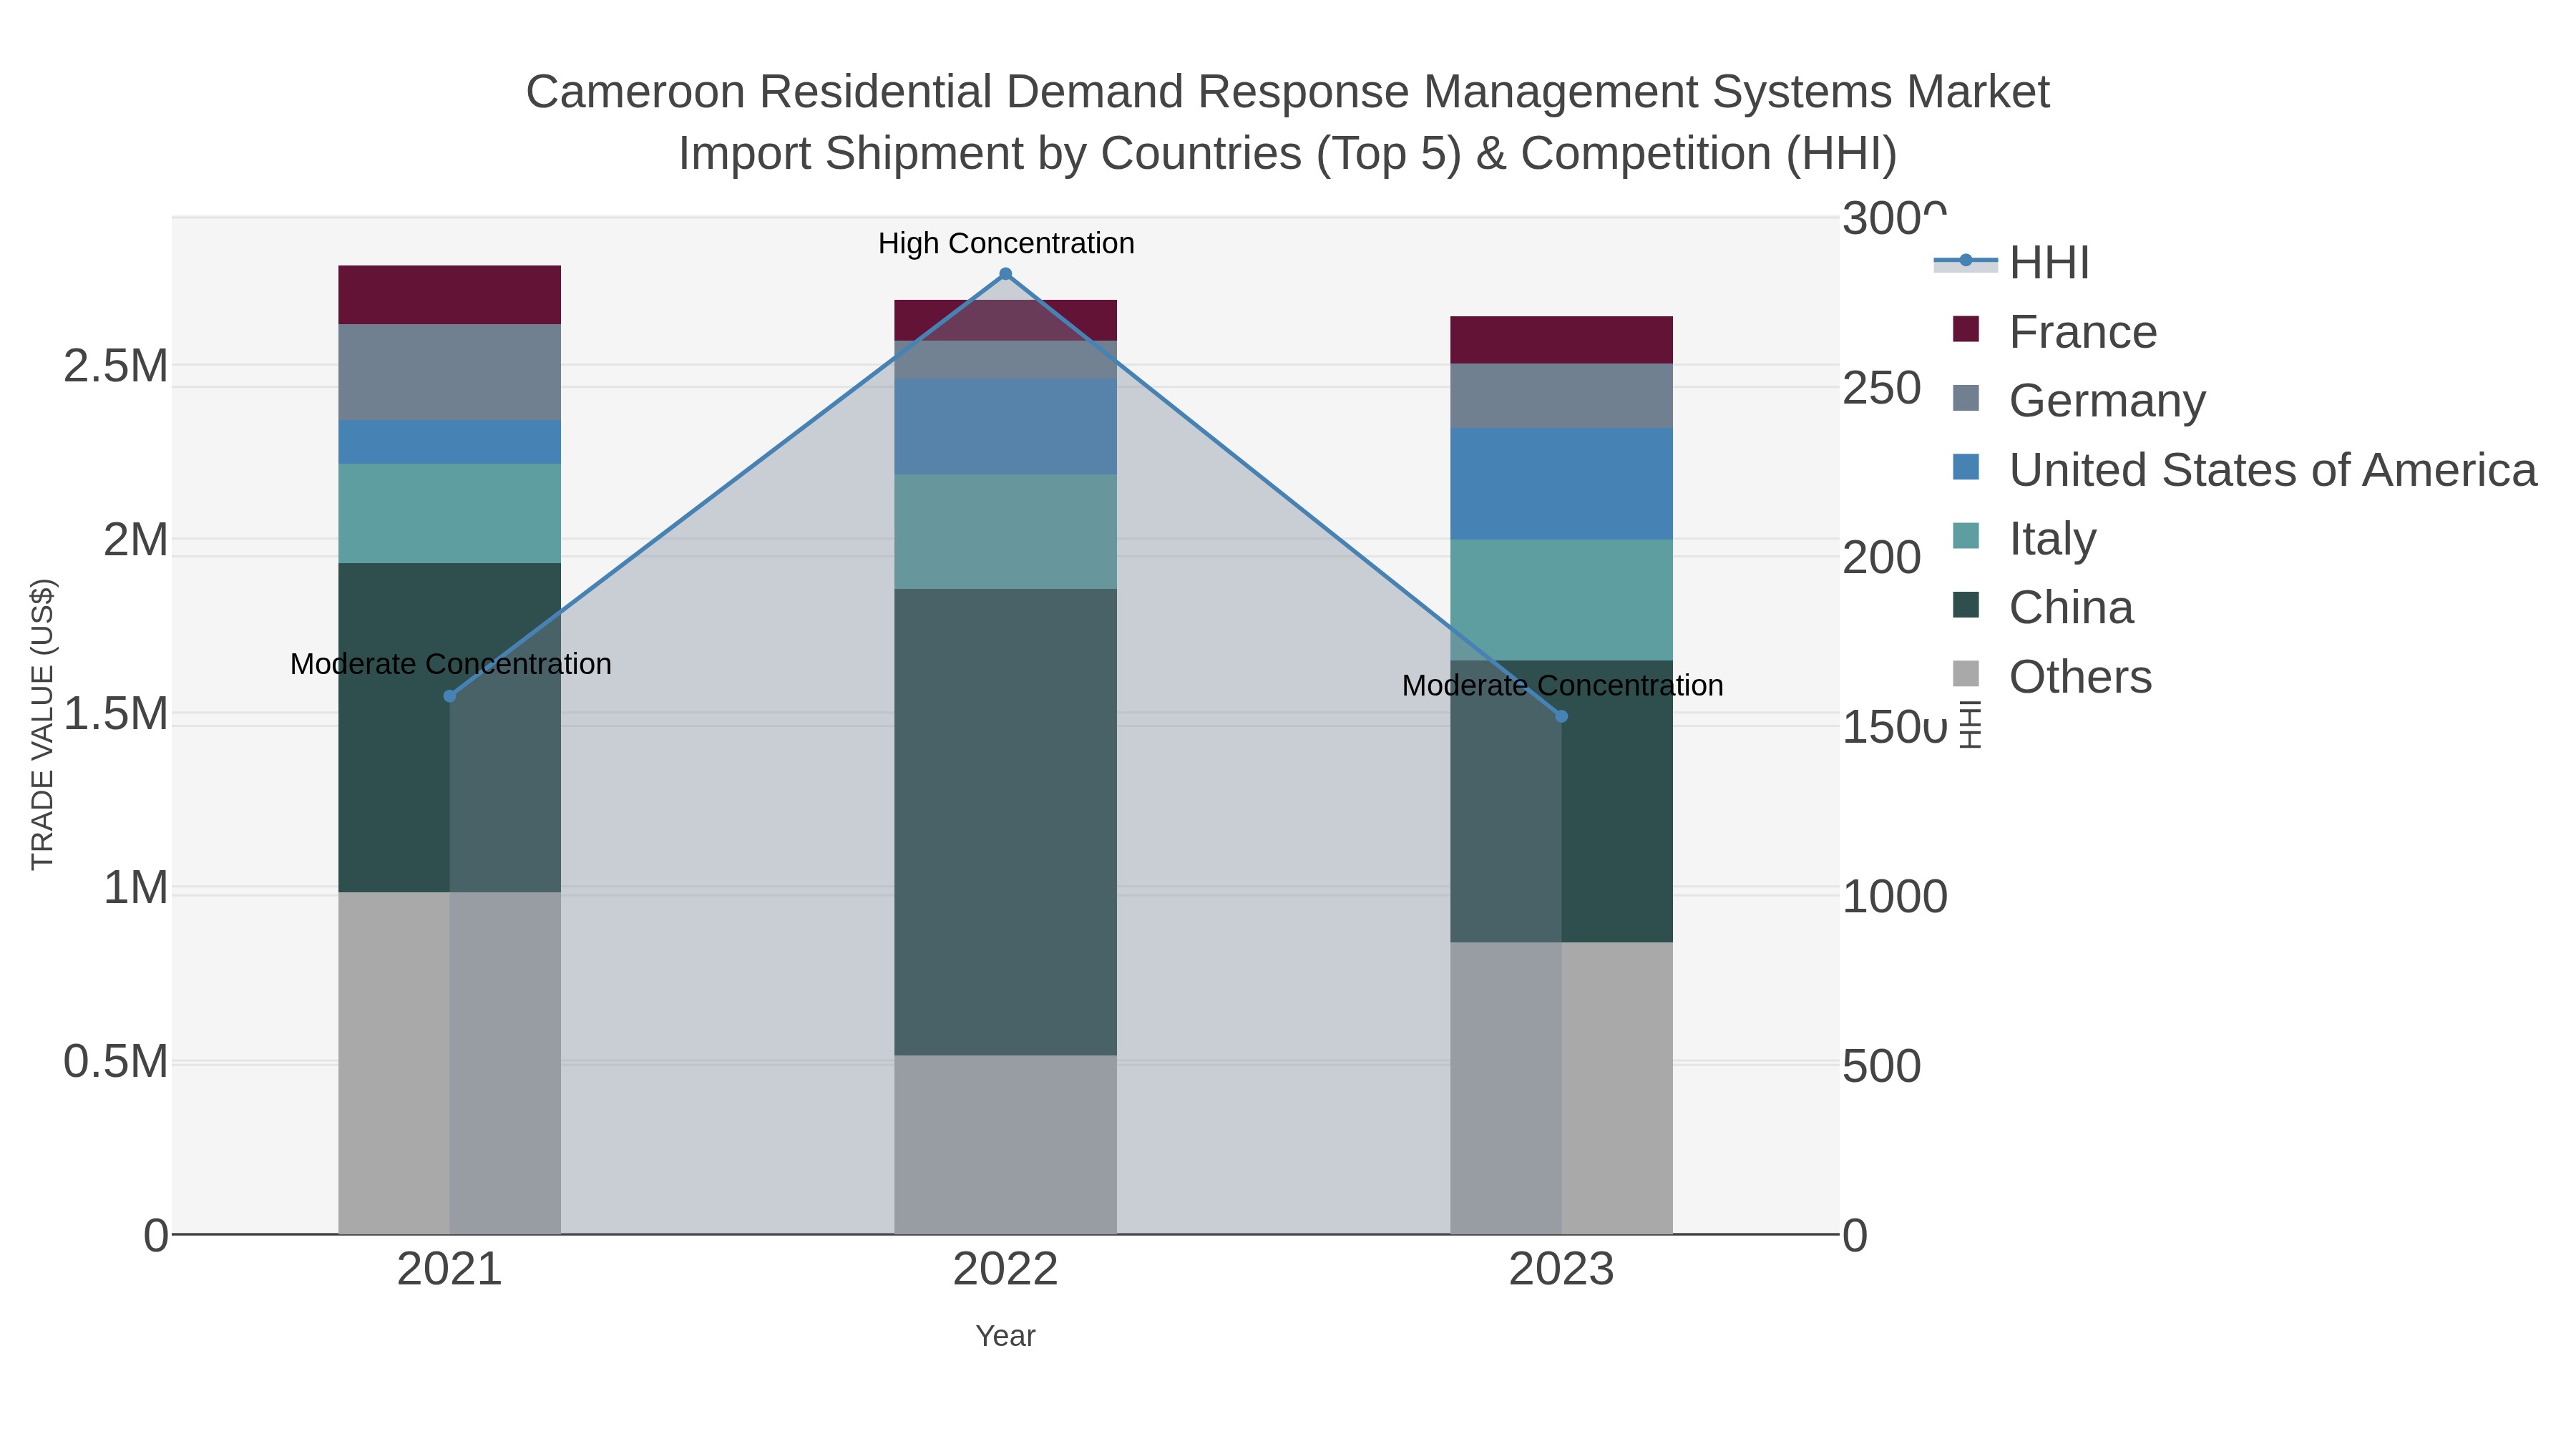Click the 'TRADE VALUE (US$)' axis title
2576x1449 pixels.
pyautogui.click(x=43, y=724)
